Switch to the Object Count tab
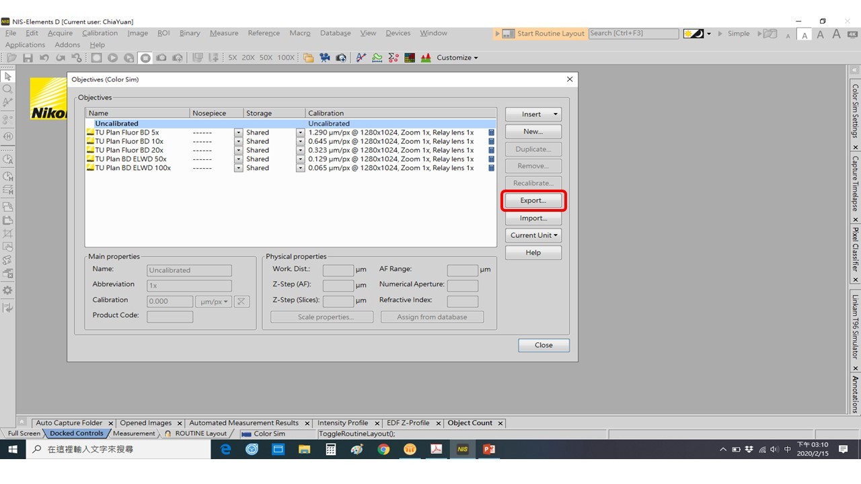 point(470,423)
